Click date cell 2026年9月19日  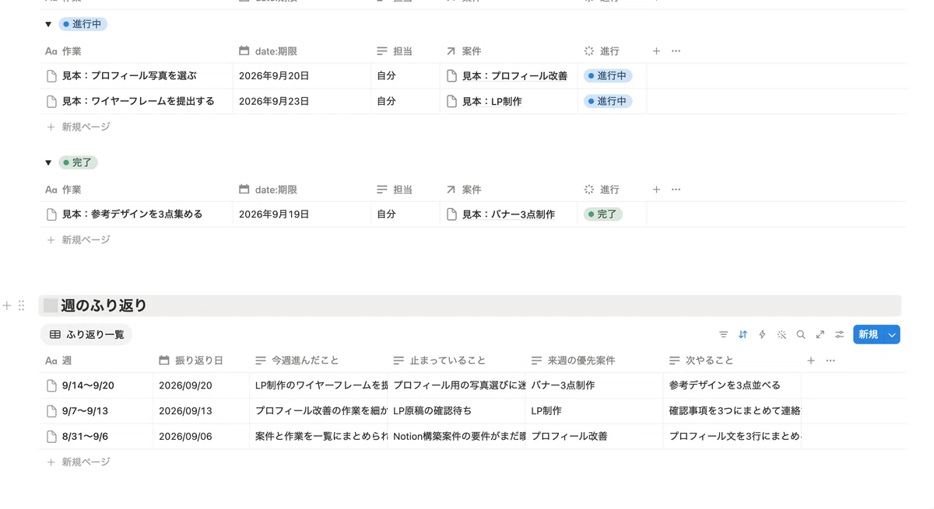pos(274,214)
